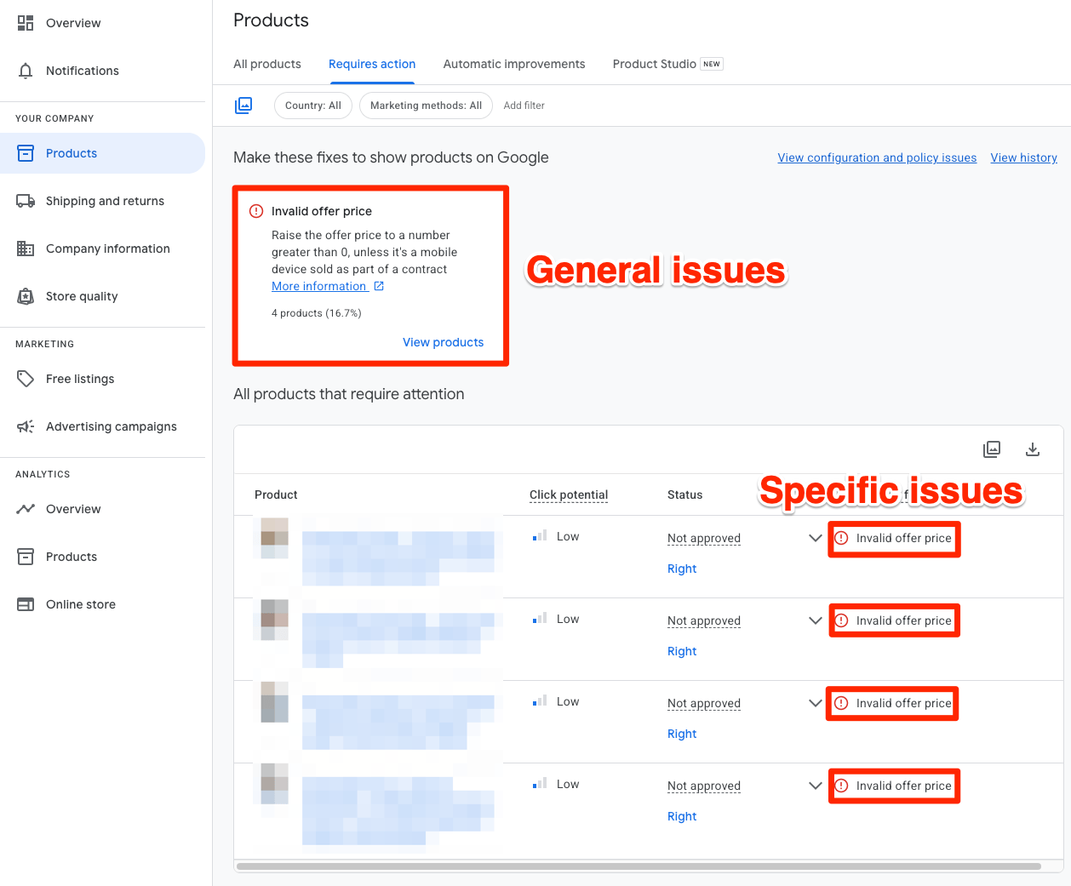Viewport: 1071px width, 886px height.
Task: Click the View products link
Action: coord(443,342)
